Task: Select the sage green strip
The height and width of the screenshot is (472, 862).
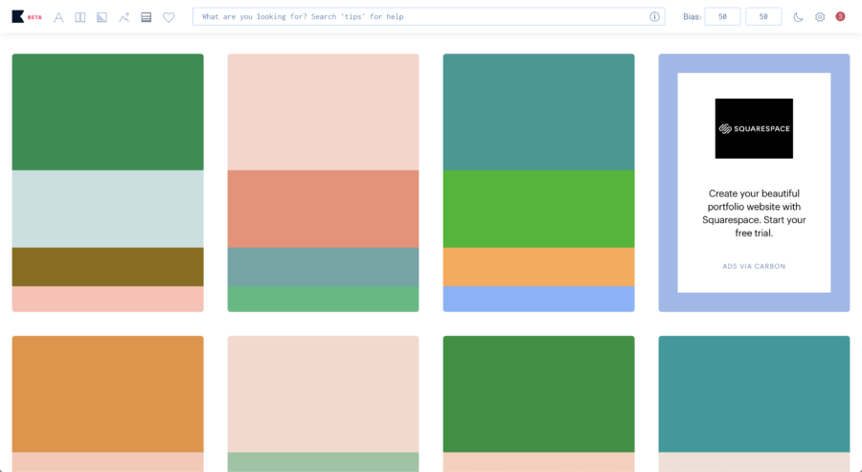Action: point(324,462)
